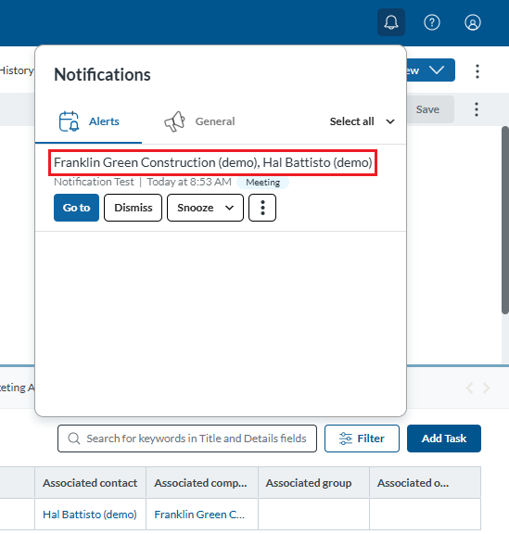Image resolution: width=509 pixels, height=534 pixels.
Task: Click the Associated contact column header
Action: tap(90, 483)
